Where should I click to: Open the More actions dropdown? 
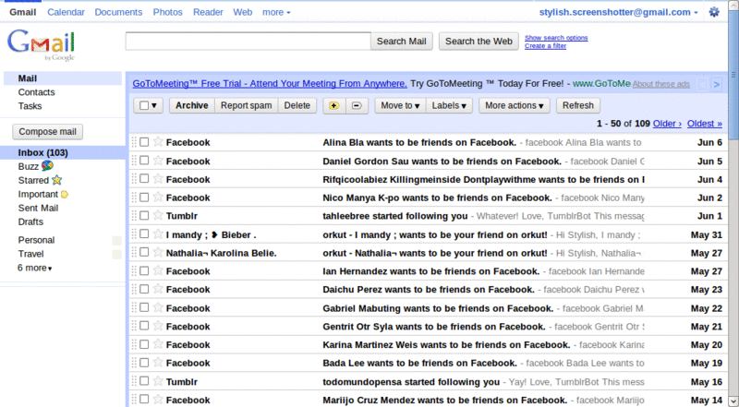(515, 105)
